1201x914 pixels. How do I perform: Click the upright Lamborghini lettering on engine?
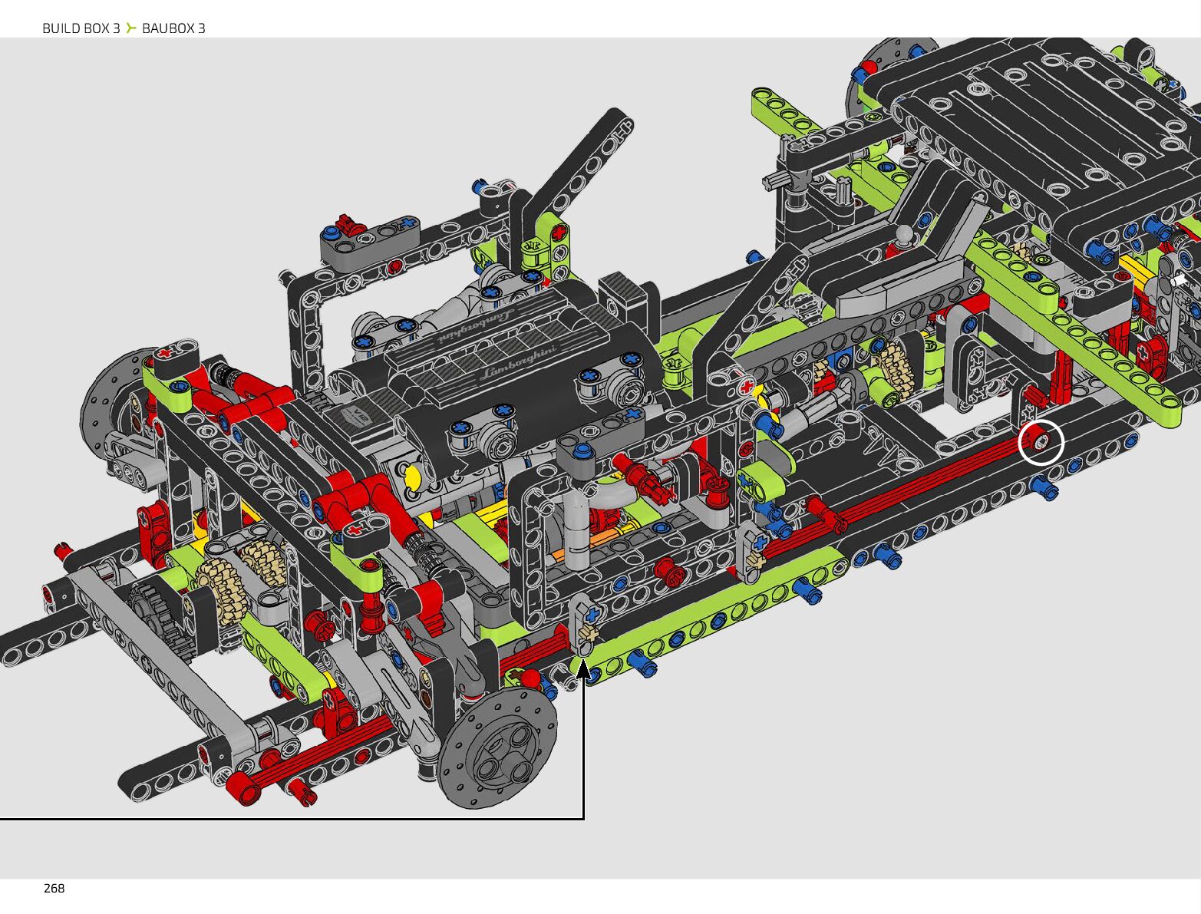518,364
